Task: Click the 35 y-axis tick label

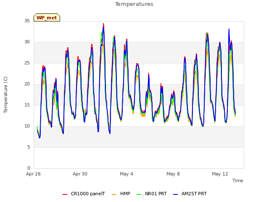Action: pos(27,21)
